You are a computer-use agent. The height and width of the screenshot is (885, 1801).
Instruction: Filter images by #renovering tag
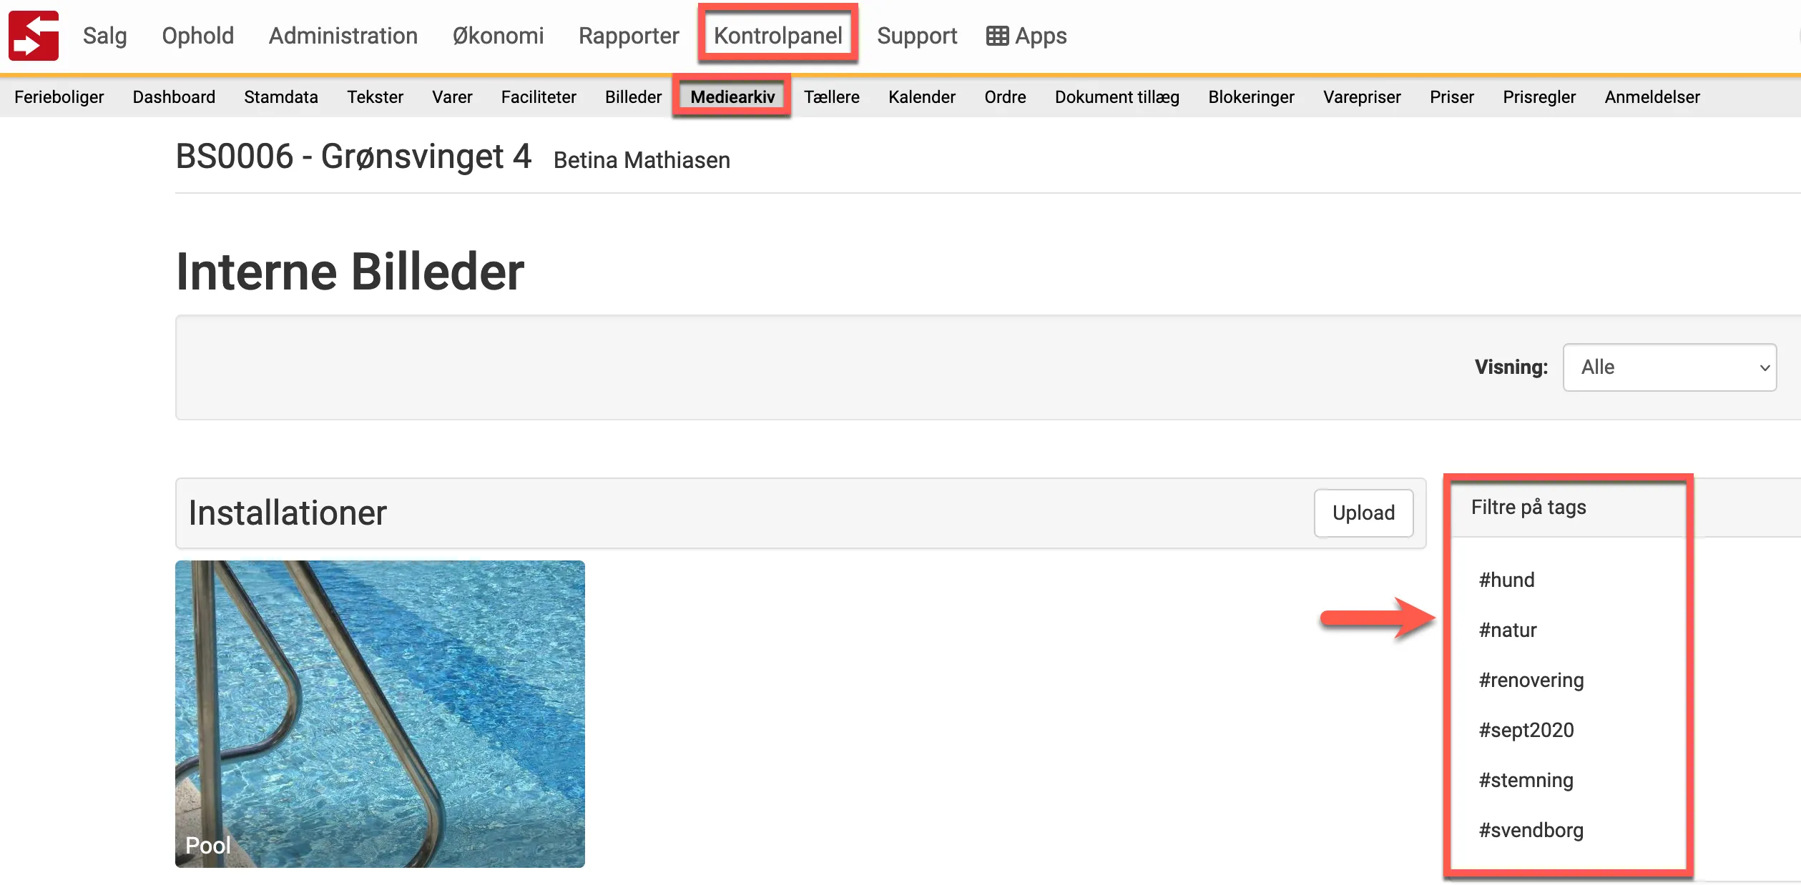pyautogui.click(x=1533, y=680)
